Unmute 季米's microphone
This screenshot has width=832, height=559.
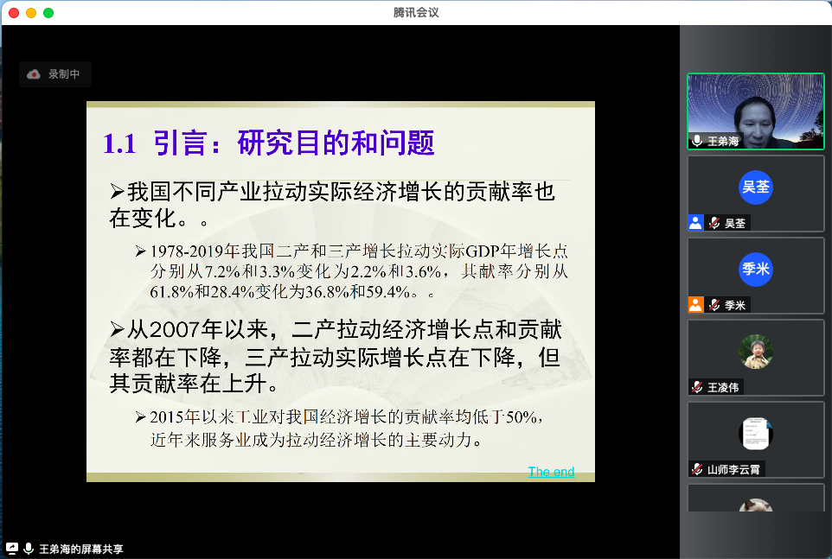tap(714, 304)
